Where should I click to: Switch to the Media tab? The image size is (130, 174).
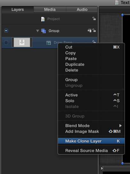pyautogui.click(x=50, y=10)
